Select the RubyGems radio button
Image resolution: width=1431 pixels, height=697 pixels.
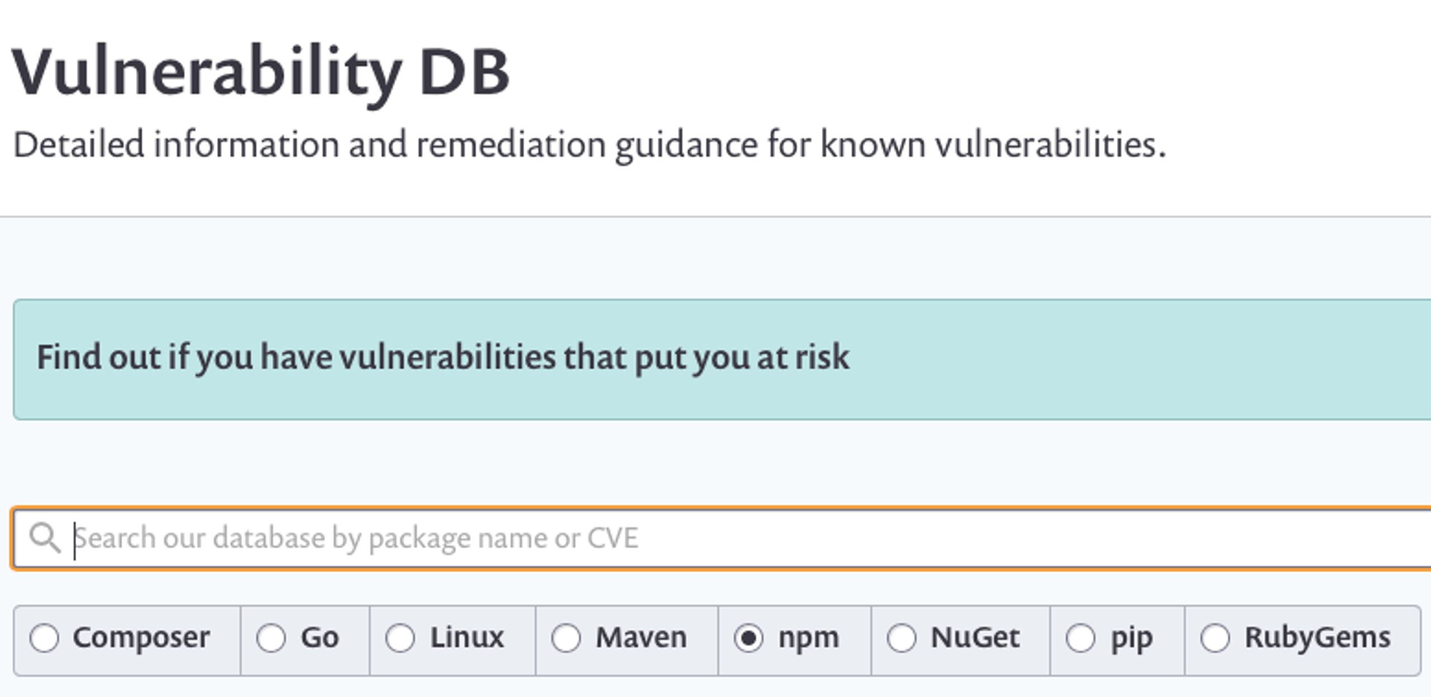tap(1215, 638)
